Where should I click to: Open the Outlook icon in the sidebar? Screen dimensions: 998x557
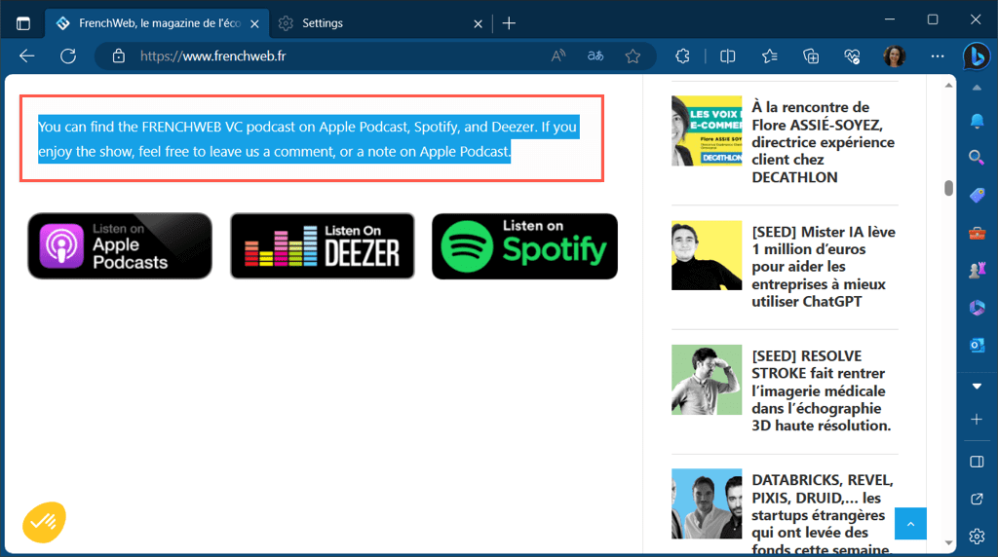click(977, 345)
